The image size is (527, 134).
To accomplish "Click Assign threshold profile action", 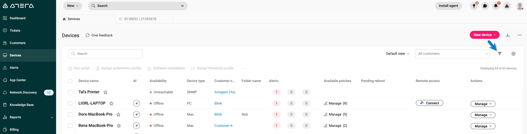I will click(x=212, y=68).
